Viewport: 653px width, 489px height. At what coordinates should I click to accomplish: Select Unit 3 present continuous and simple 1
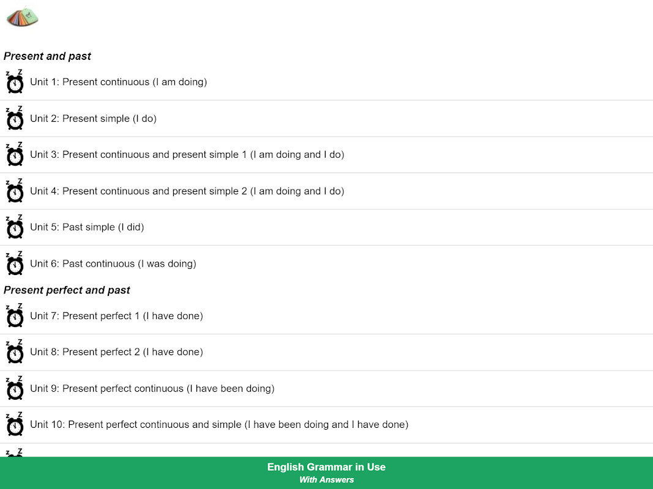187,155
